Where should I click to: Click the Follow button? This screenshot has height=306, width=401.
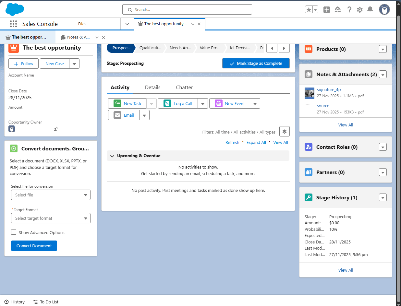point(23,64)
